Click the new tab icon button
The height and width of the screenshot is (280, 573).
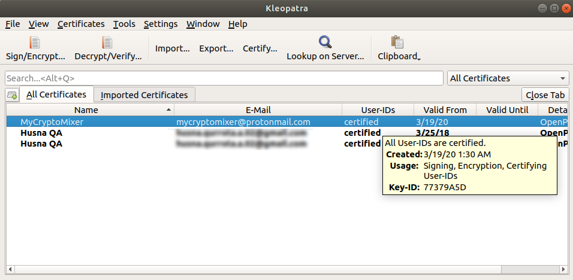click(12, 95)
